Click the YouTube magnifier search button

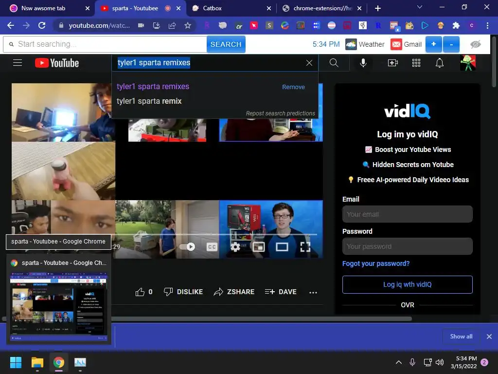click(x=334, y=63)
